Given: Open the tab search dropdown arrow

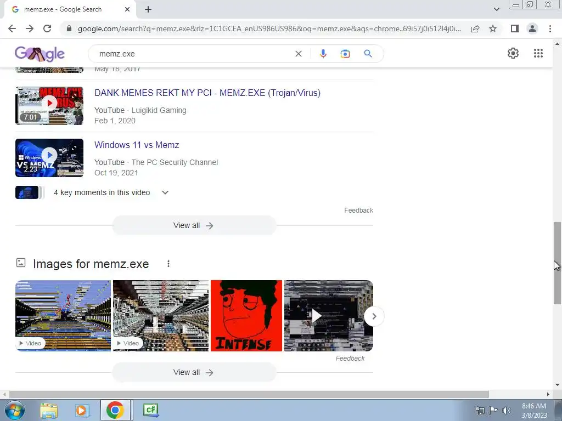Looking at the screenshot, I should (x=496, y=9).
